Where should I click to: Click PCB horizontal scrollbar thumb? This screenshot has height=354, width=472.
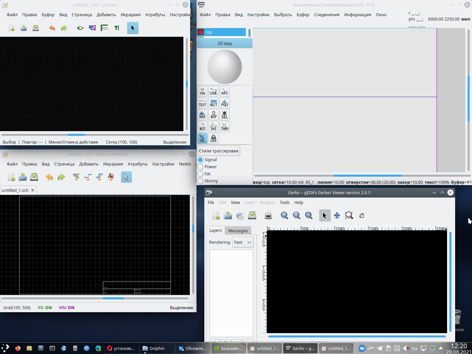(367, 176)
